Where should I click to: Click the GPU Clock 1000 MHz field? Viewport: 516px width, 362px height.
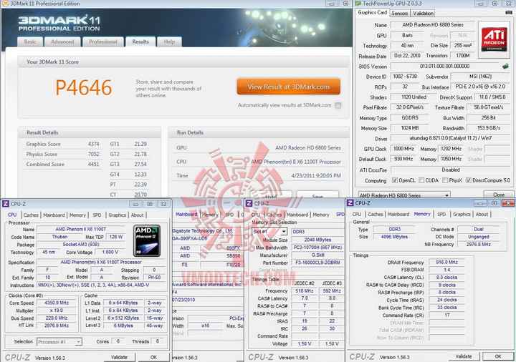(x=403, y=149)
